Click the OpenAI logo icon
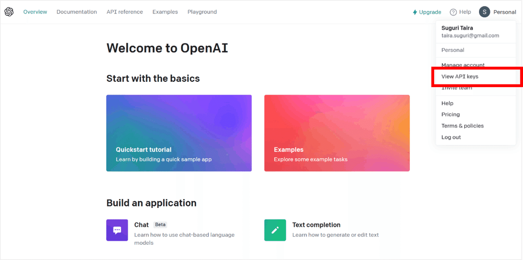The image size is (523, 260). [x=9, y=12]
